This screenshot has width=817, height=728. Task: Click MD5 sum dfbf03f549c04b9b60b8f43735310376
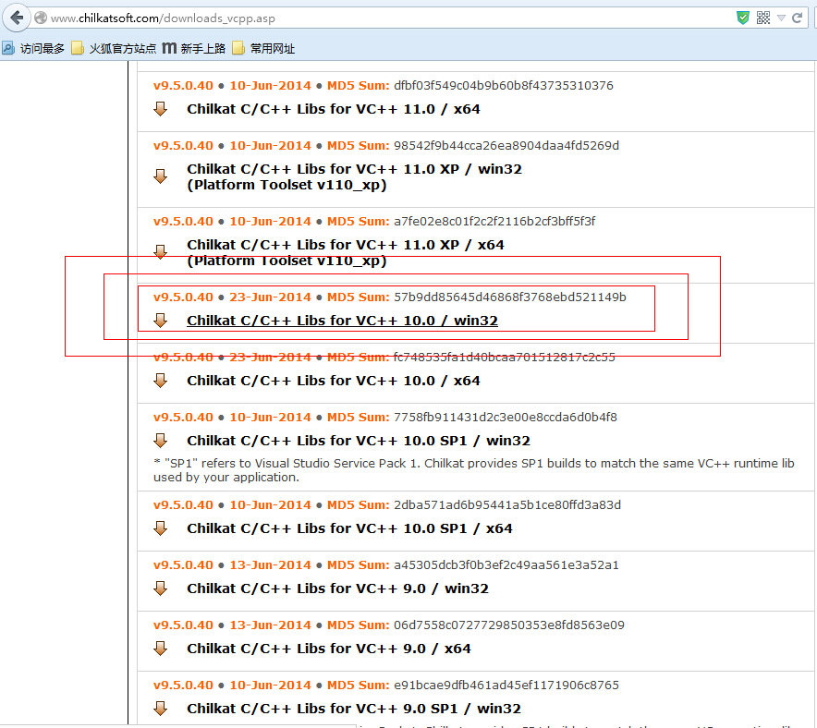click(x=504, y=85)
